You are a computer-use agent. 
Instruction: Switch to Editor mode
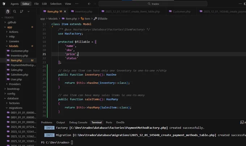click(26, 4)
